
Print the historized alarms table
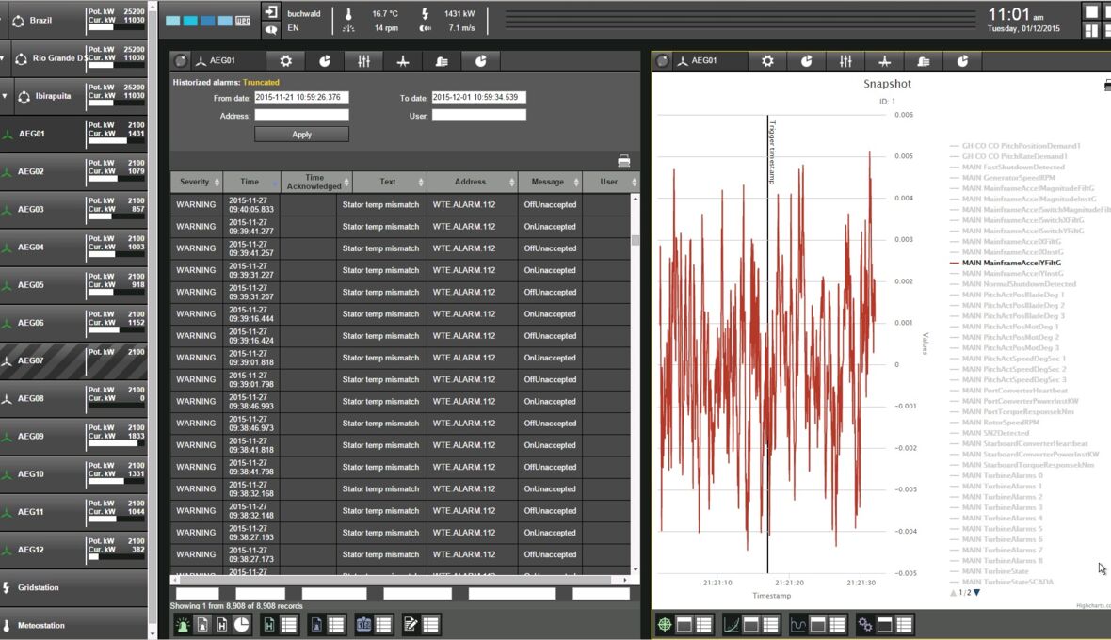coord(623,161)
